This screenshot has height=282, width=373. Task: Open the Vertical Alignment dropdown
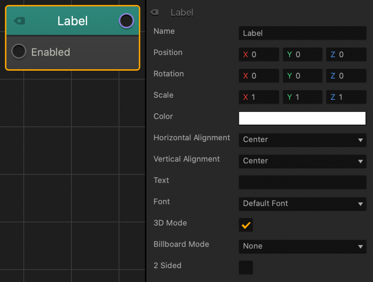click(302, 161)
